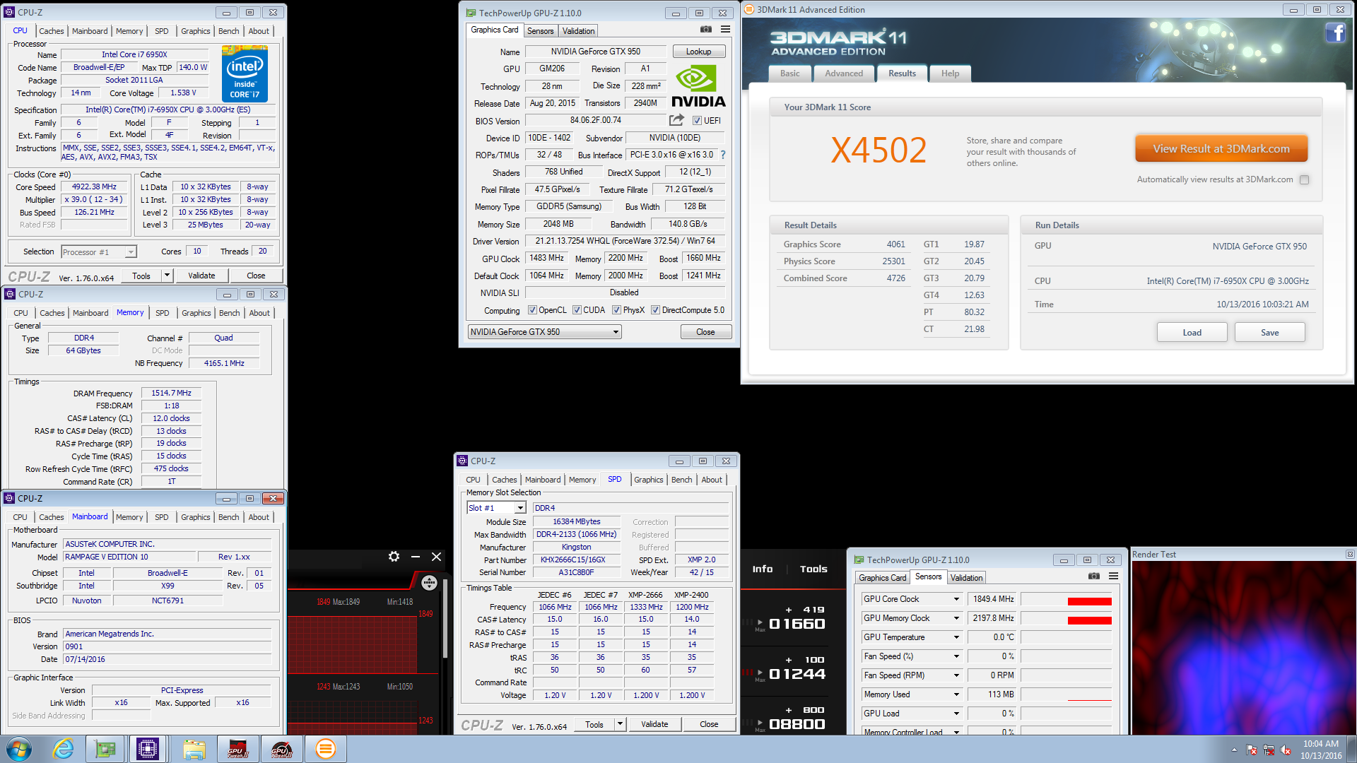
Task: Click the purple CPU-Z chip icon on taskbar
Action: (148, 749)
